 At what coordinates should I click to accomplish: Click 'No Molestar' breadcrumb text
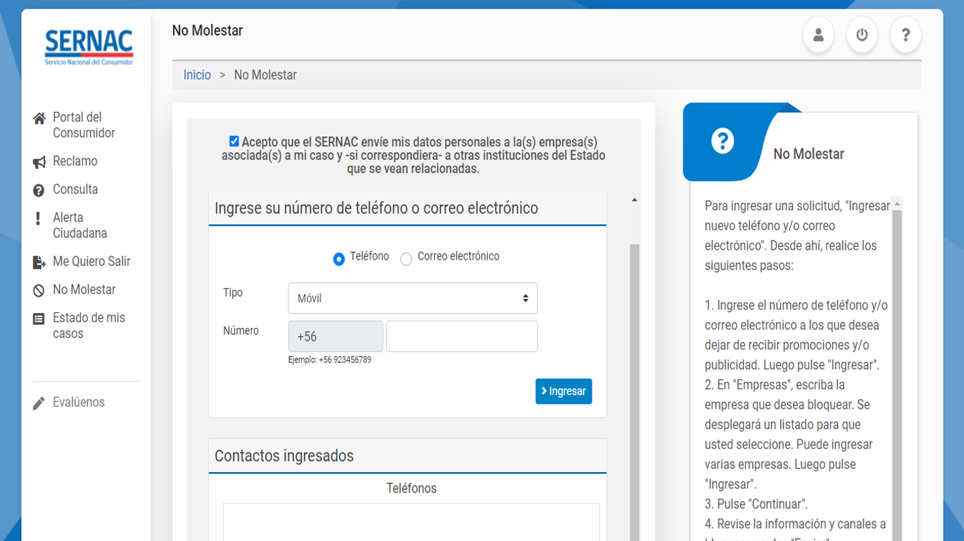pyautogui.click(x=265, y=75)
